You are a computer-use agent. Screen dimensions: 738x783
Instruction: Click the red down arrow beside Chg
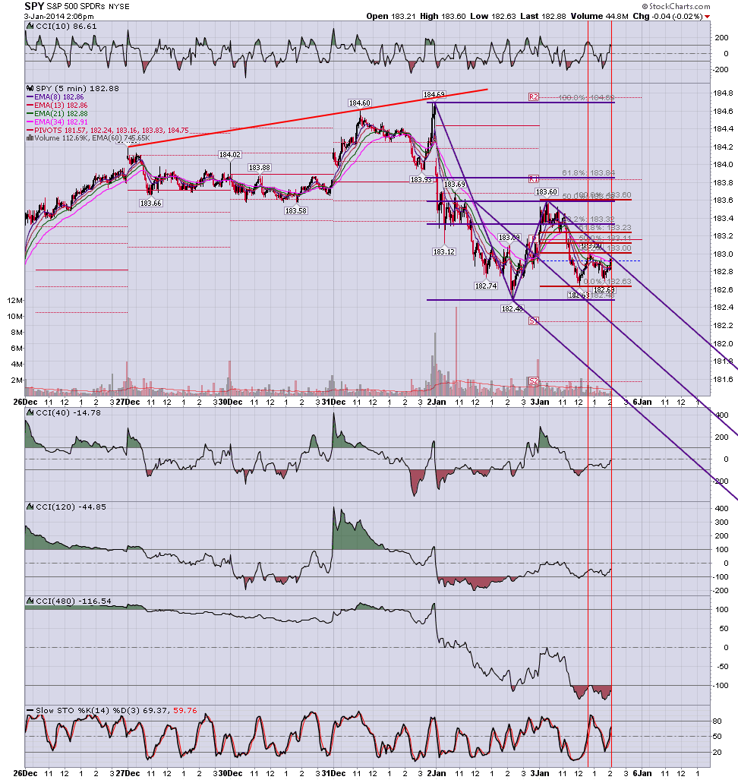[x=707, y=17]
